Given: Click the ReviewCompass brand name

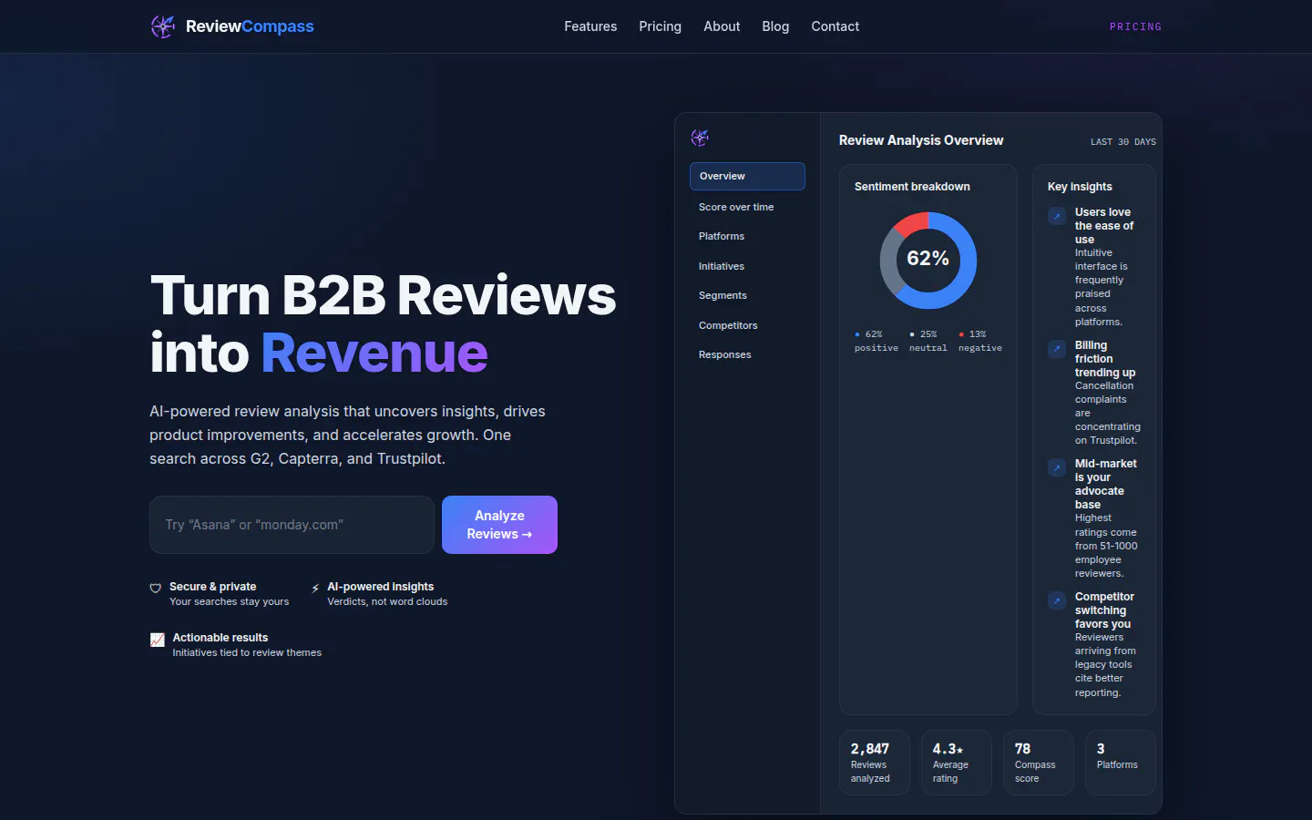Looking at the screenshot, I should (x=250, y=26).
